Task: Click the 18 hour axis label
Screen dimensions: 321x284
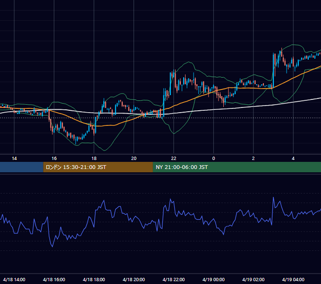Action: coord(94,159)
